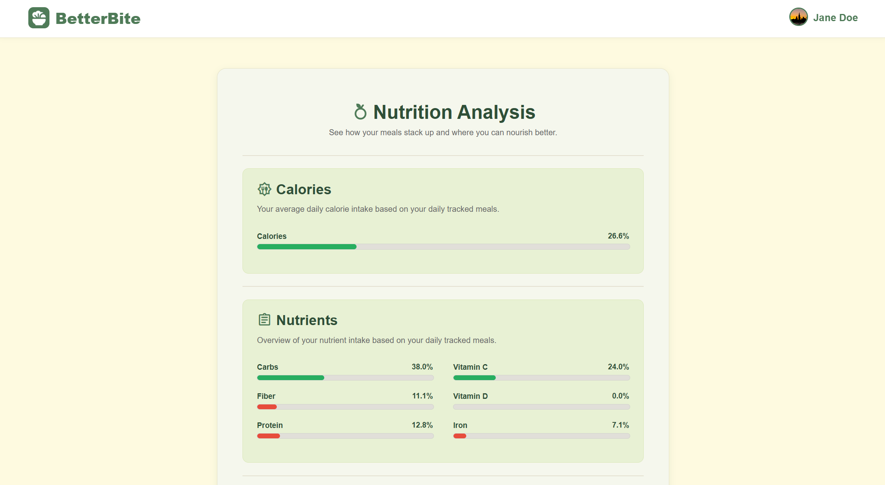Click the Vitamin C 24.0% progress bar
Viewport: 885px width, 485px height.
541,377
